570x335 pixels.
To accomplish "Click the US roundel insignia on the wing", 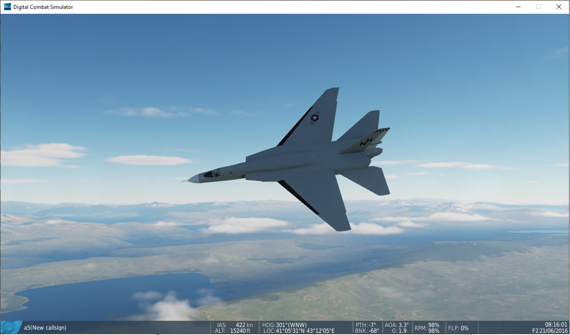I will point(315,118).
